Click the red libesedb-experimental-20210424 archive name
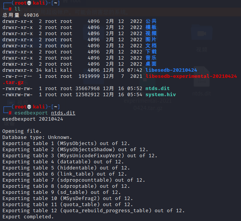Viewport: 241px width, 221px height. point(191,76)
